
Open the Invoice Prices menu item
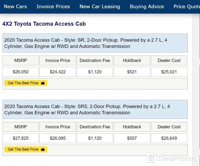[53, 6]
